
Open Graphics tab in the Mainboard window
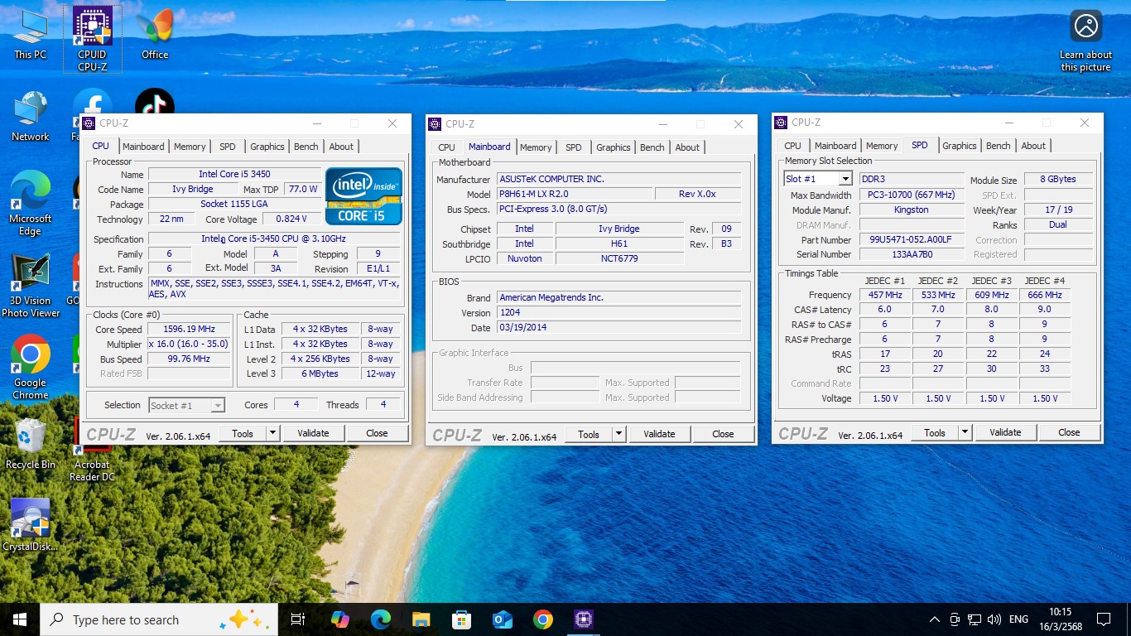[614, 147]
